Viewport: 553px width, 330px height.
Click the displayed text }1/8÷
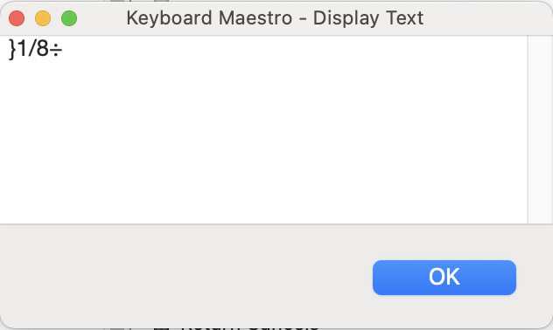[35, 49]
